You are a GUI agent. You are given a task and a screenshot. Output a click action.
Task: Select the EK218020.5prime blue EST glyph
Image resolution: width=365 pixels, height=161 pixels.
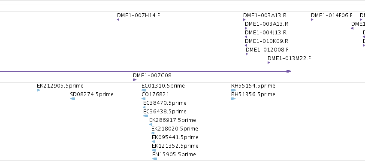click(153, 133)
